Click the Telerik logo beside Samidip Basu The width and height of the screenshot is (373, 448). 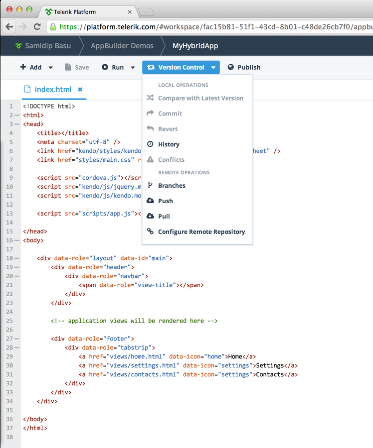[18, 46]
